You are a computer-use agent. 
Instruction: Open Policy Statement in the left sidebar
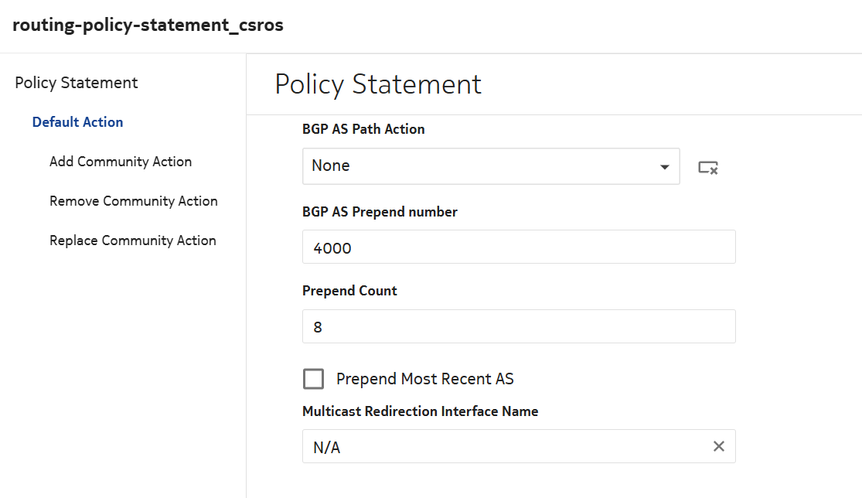(x=77, y=83)
